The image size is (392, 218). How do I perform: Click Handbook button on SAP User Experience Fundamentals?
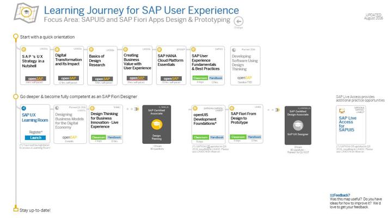tap(216, 78)
